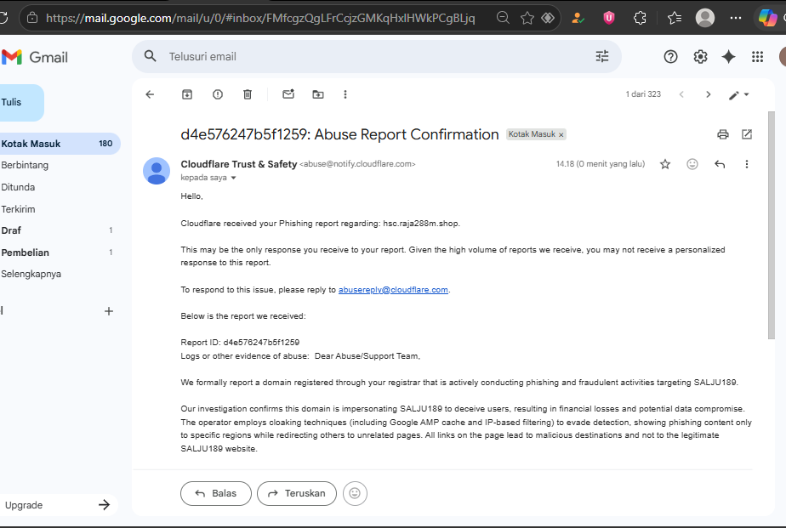Go to the next (older) email
The width and height of the screenshot is (786, 528).
pyautogui.click(x=708, y=94)
